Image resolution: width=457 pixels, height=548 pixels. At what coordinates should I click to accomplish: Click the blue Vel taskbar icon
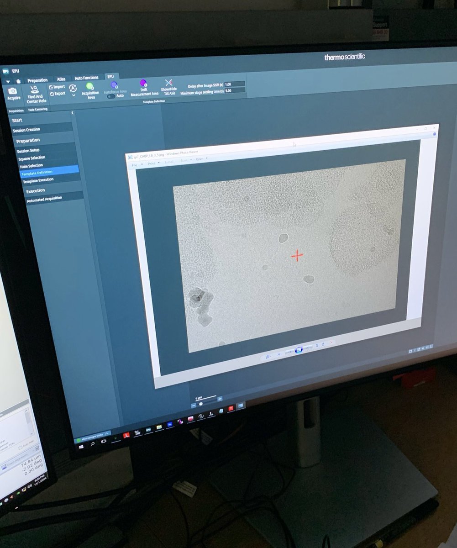(169, 424)
